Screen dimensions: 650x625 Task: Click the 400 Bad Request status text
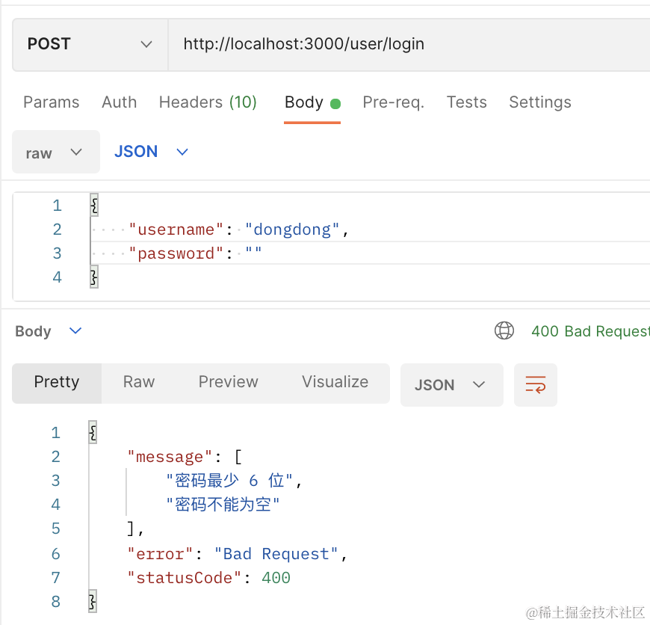(589, 331)
